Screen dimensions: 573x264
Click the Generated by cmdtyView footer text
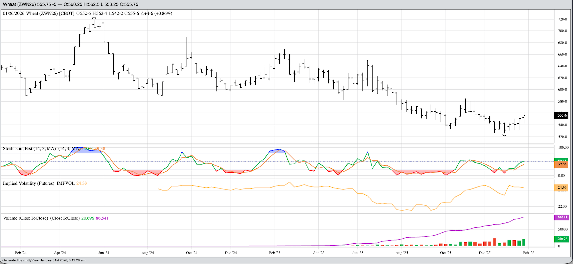pyautogui.click(x=44, y=260)
